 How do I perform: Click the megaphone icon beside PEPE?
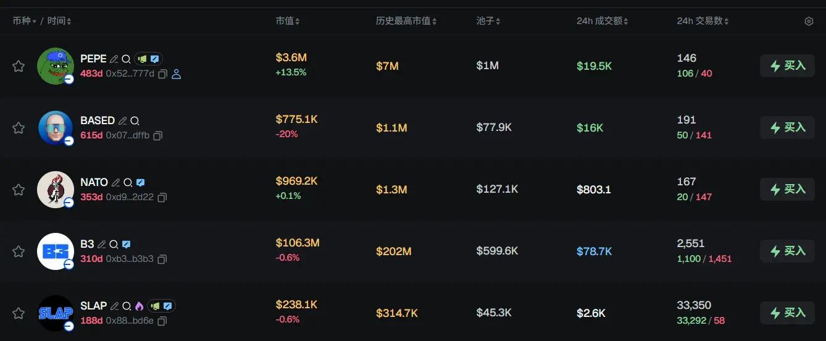click(x=143, y=59)
